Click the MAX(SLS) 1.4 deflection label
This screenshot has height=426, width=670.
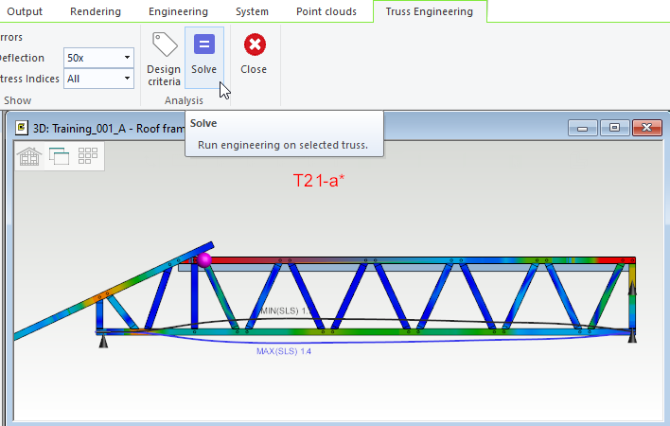(x=283, y=351)
